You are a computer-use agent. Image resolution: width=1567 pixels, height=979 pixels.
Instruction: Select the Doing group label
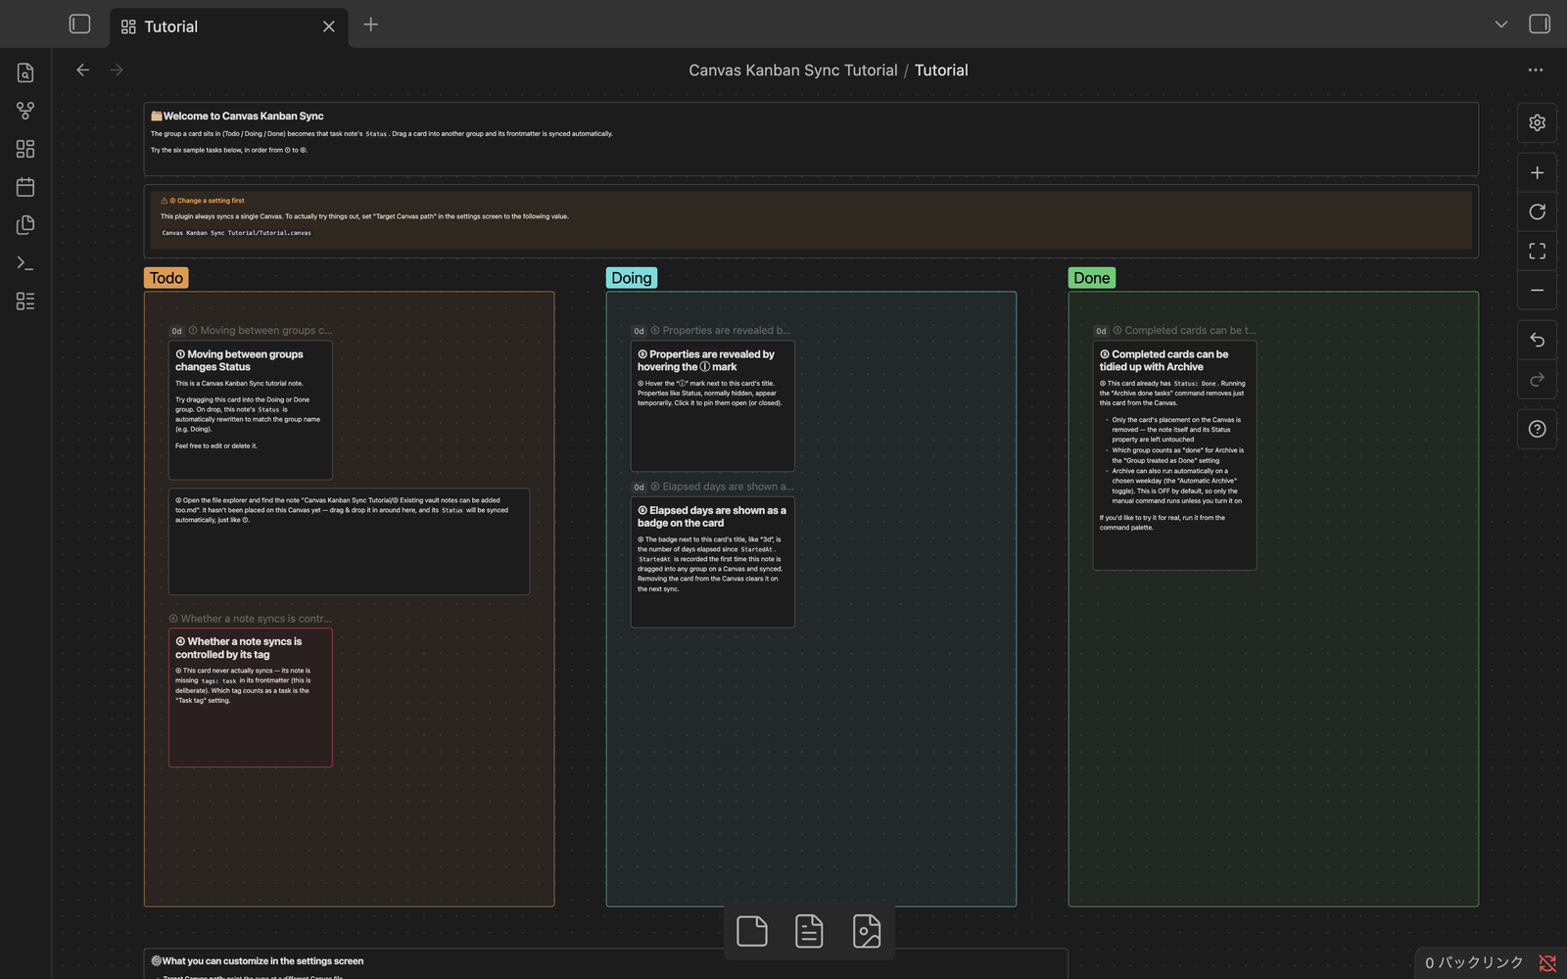(x=632, y=278)
